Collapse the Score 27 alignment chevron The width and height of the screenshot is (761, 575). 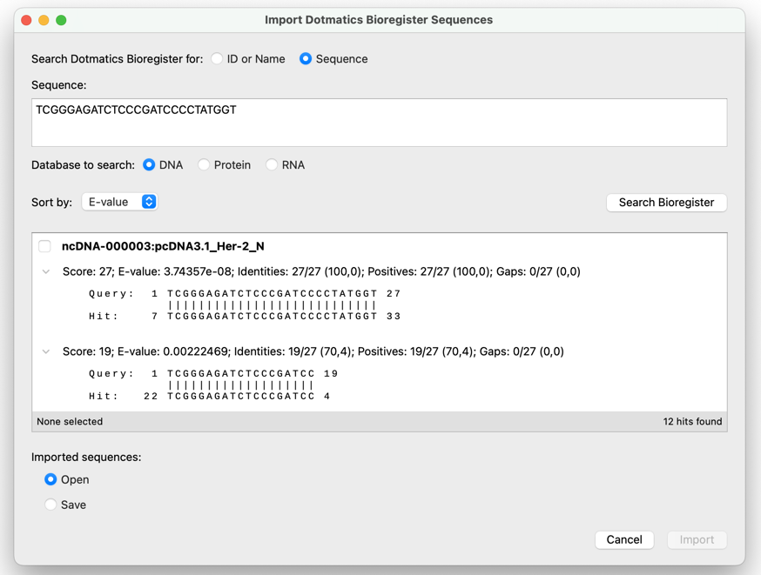pos(46,271)
